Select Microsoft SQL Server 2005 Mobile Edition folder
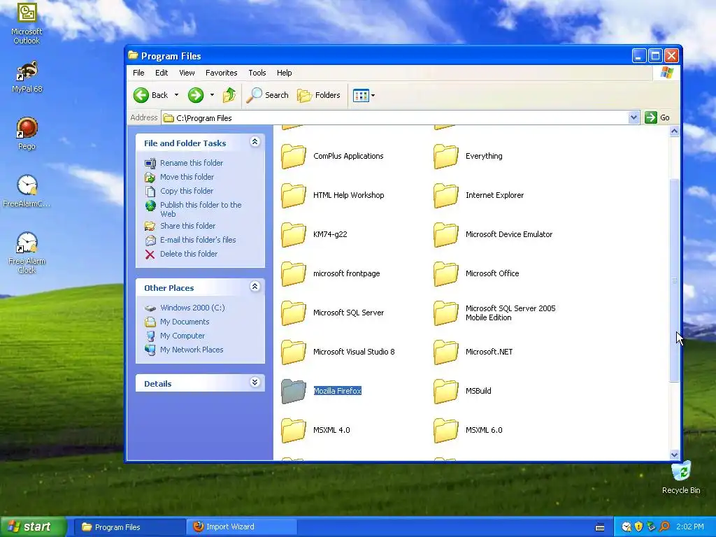This screenshot has width=716, height=537. pyautogui.click(x=445, y=313)
